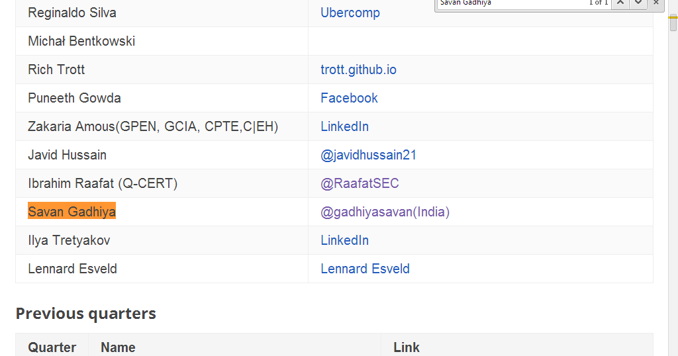The width and height of the screenshot is (678, 356).
Task: Click the Previous quarters heading
Action: coord(85,313)
